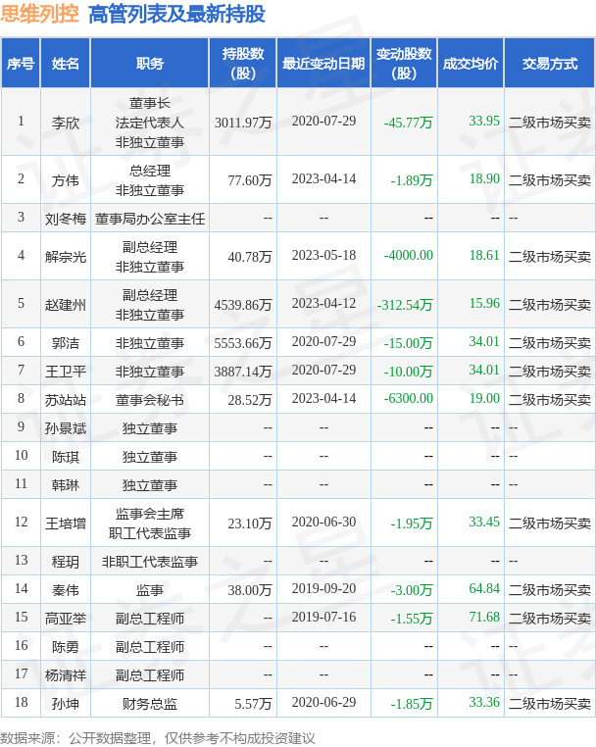Select the name 高亚举

tap(66, 619)
